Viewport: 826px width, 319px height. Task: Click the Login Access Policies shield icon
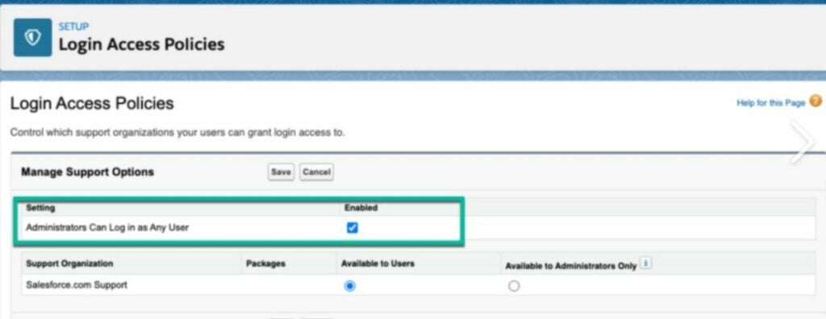pos(32,37)
